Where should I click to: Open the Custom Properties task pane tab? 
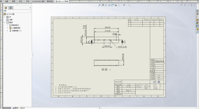pyautogui.click(x=197, y=26)
